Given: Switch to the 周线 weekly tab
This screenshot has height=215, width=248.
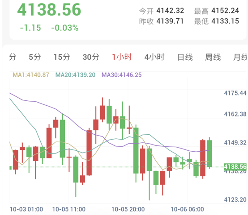Looking at the screenshot, I should (213, 57).
